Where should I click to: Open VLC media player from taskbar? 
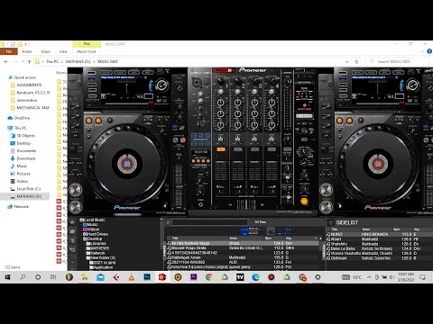(132, 277)
